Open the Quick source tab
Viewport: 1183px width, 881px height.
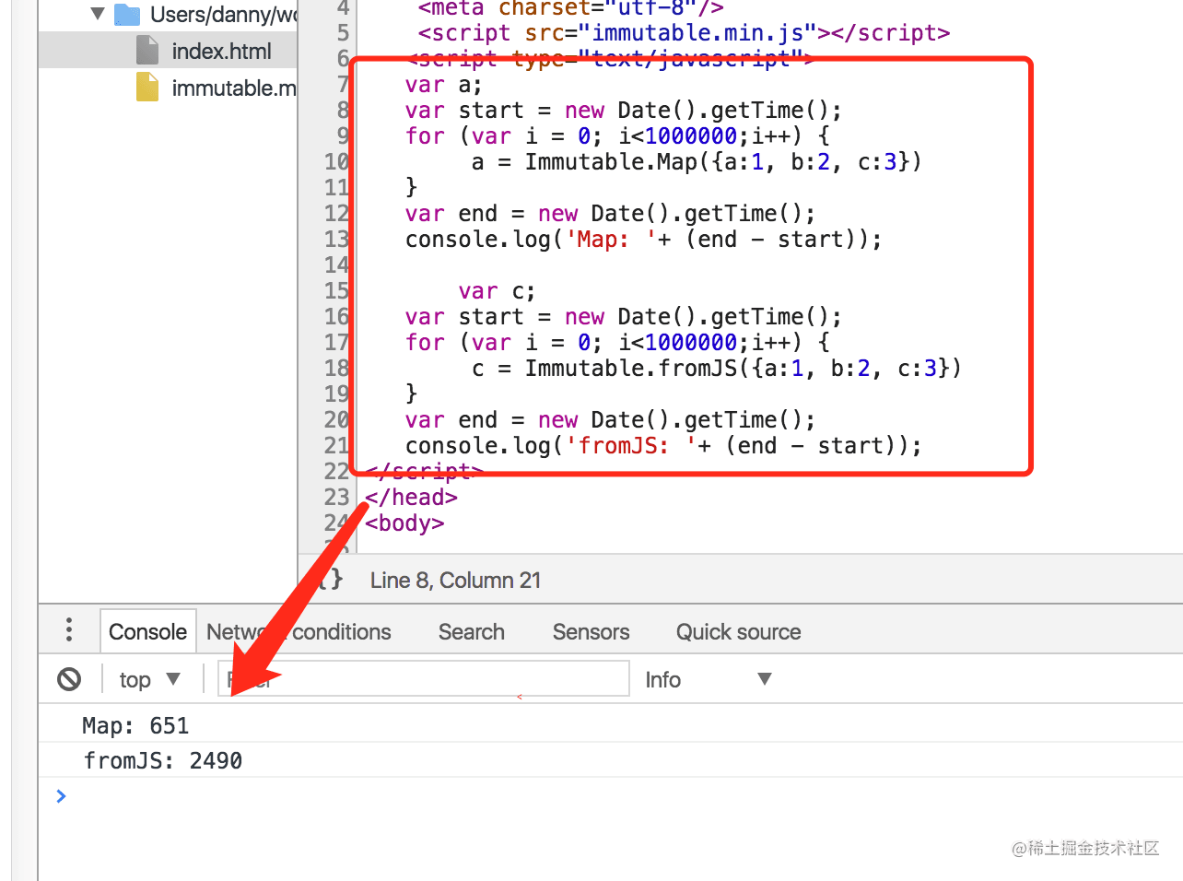(x=738, y=632)
